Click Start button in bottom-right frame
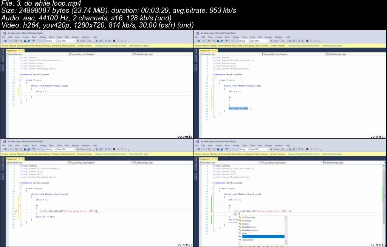387x247 pixels. [x=275, y=149]
